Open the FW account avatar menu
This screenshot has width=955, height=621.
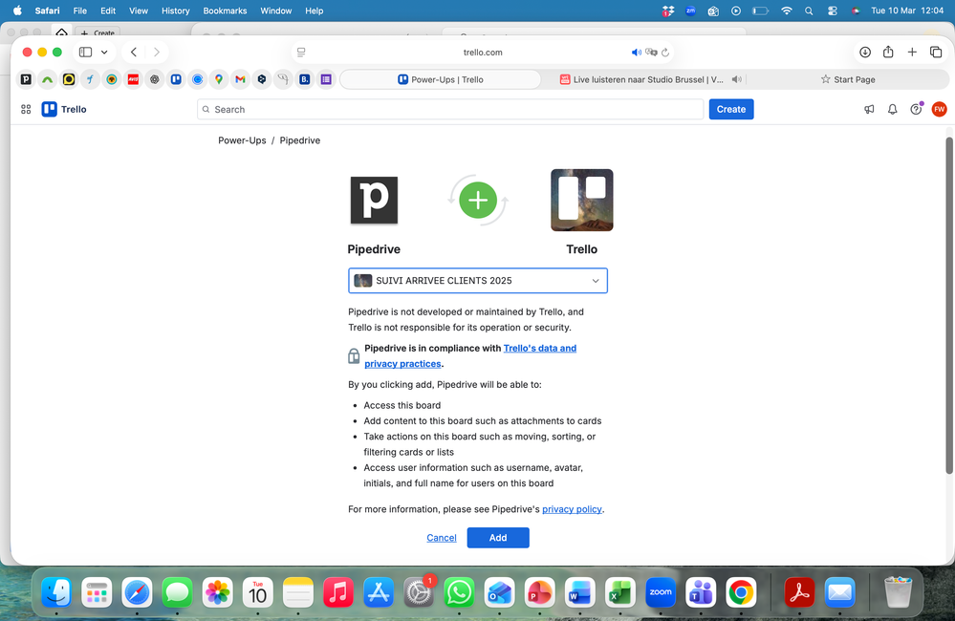(939, 109)
